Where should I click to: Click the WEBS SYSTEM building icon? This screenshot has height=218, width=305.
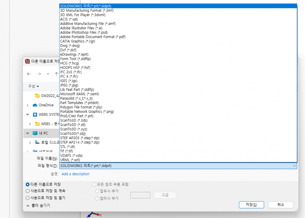[x=35, y=114]
